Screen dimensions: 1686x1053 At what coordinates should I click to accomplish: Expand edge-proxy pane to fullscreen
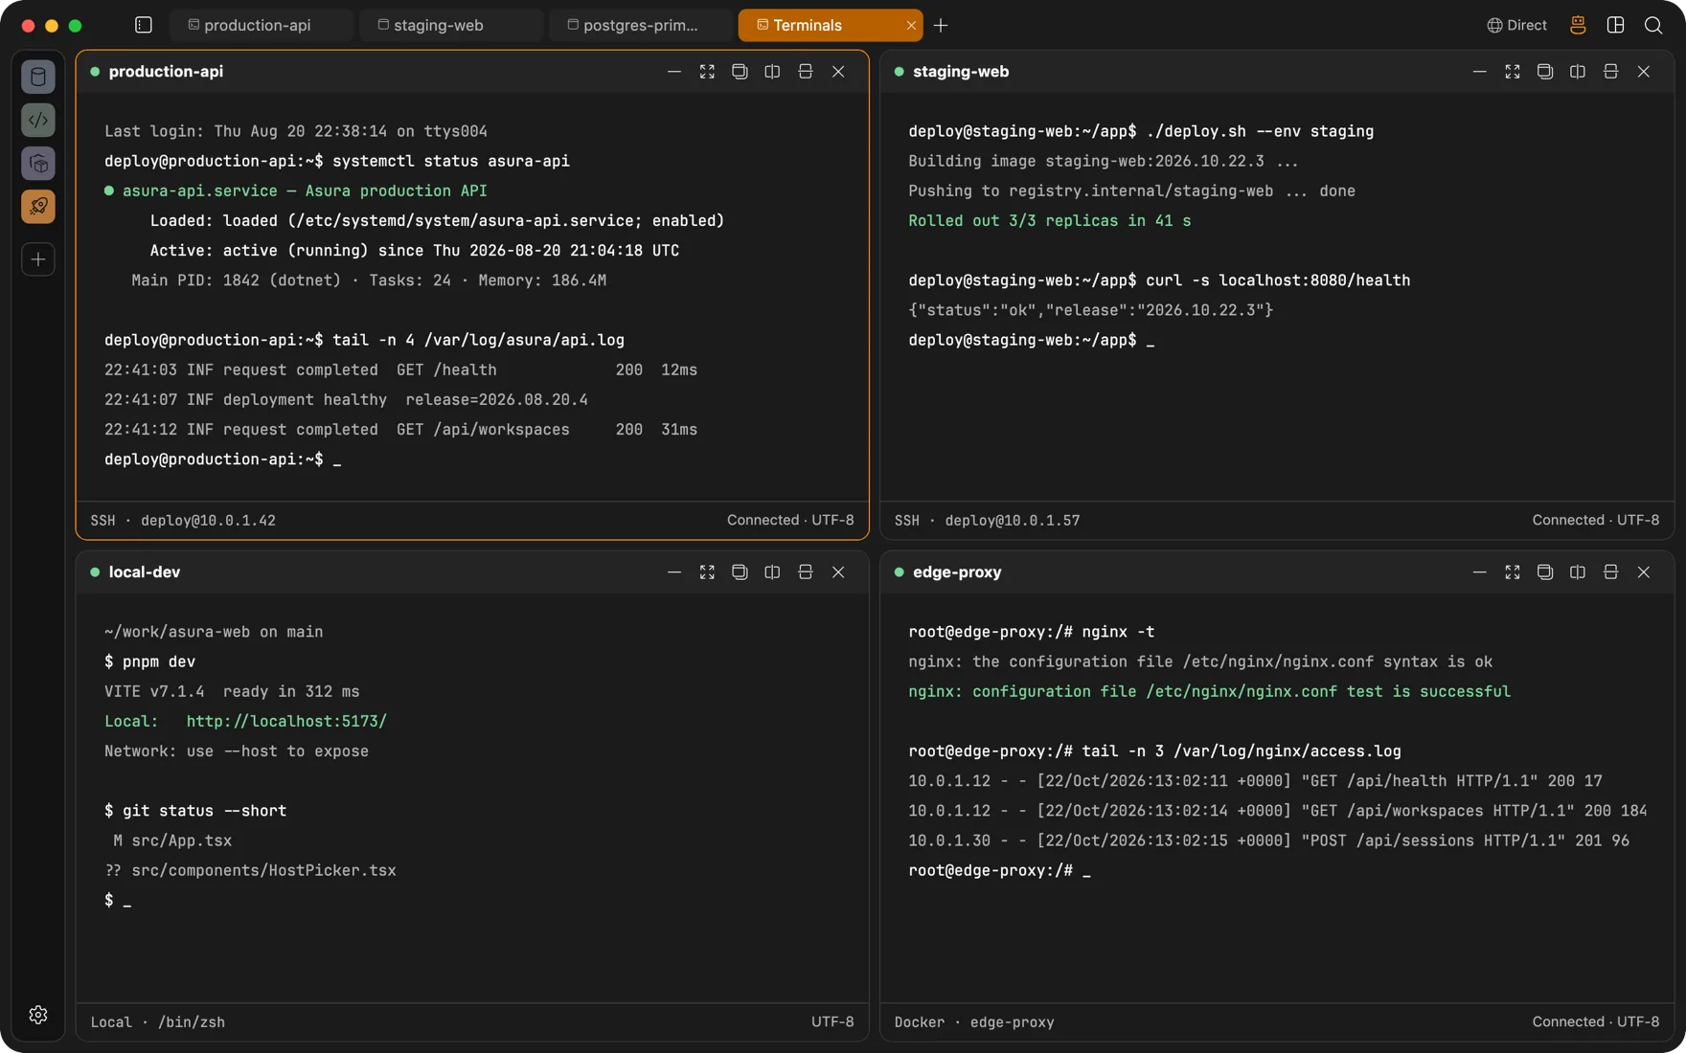tap(1513, 572)
